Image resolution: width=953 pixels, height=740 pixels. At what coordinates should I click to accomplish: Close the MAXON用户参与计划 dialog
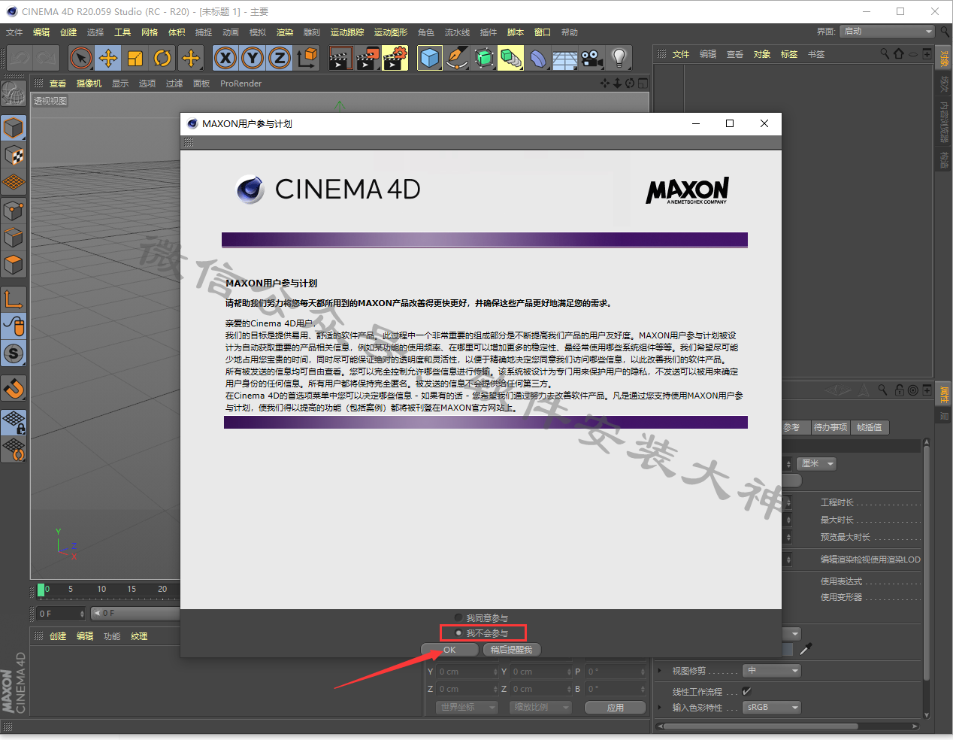point(764,123)
